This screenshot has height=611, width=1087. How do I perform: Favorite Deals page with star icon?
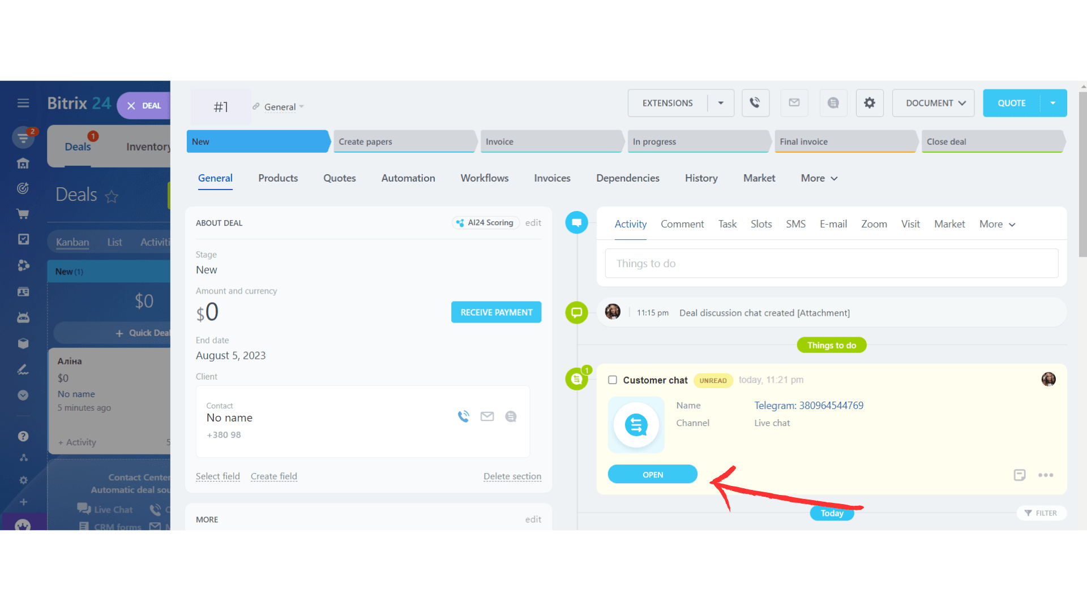coord(112,196)
